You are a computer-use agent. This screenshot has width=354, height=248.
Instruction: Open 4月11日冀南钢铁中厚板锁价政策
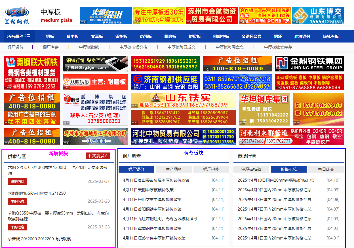[152, 228]
